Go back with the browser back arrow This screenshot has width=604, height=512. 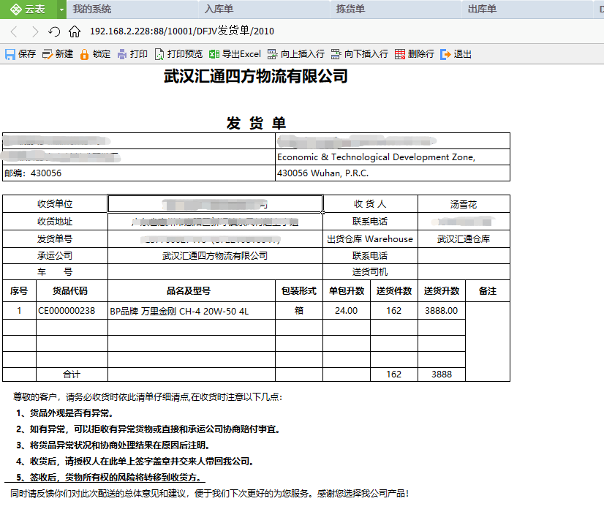pos(14,31)
